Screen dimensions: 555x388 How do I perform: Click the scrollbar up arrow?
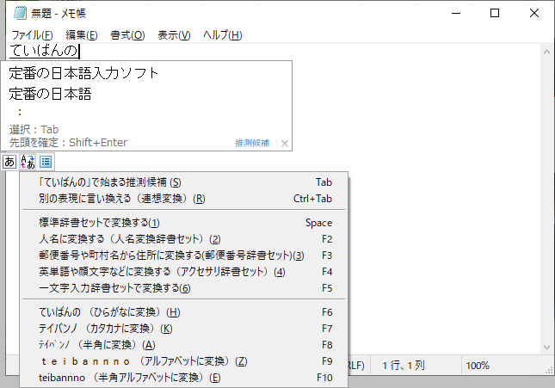546,52
